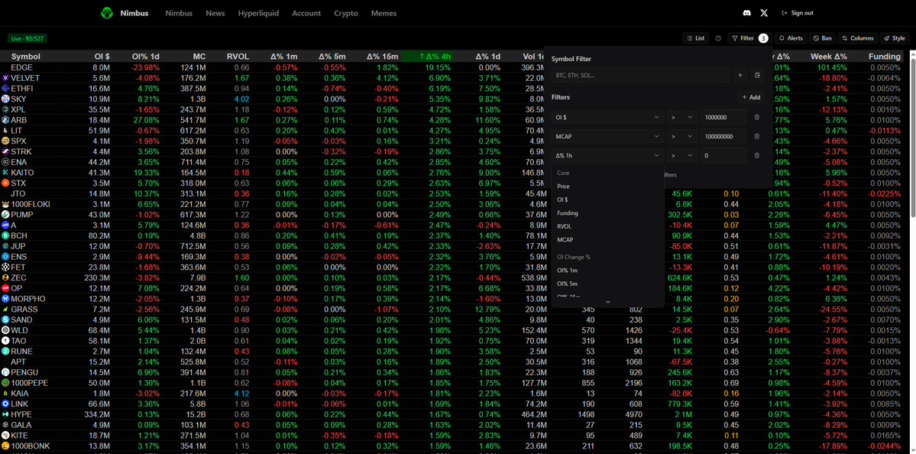Image resolution: width=916 pixels, height=454 pixels.
Task: Open the Alerts panel
Action: pyautogui.click(x=791, y=38)
